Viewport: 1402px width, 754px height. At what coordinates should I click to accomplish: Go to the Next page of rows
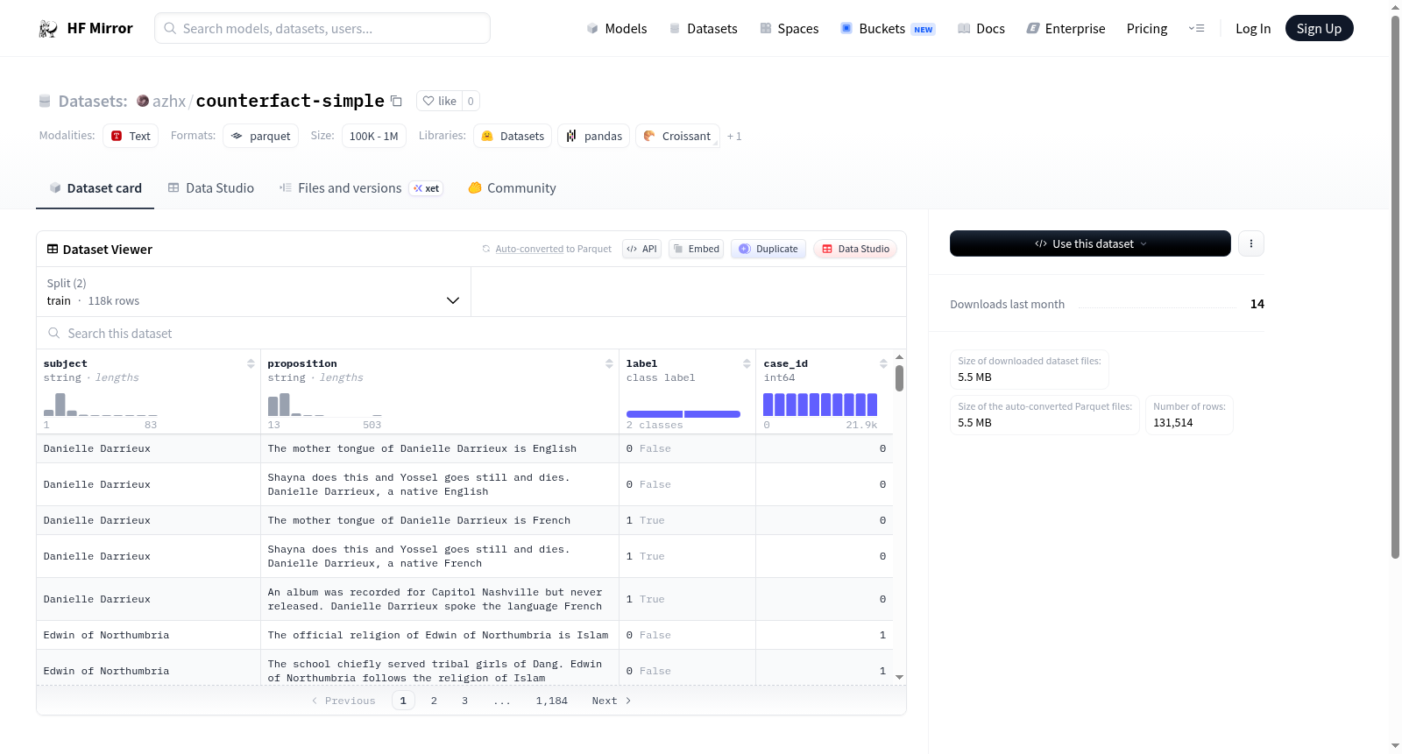coord(612,701)
